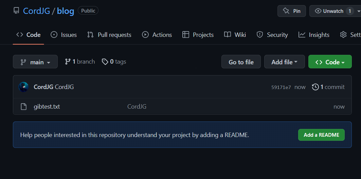Click the Pull requests merge icon

pyautogui.click(x=90, y=35)
